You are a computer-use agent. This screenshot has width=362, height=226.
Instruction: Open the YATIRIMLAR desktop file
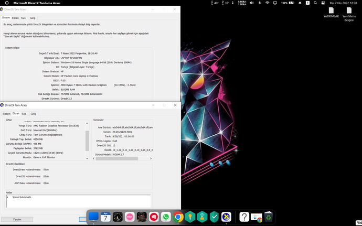[331, 13]
